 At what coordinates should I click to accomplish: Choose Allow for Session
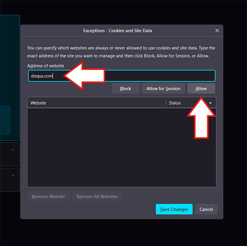pyautogui.click(x=163, y=88)
